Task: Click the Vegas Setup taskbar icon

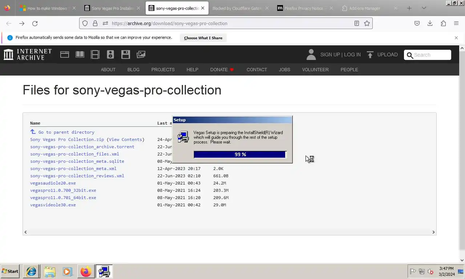Action: pyautogui.click(x=104, y=271)
